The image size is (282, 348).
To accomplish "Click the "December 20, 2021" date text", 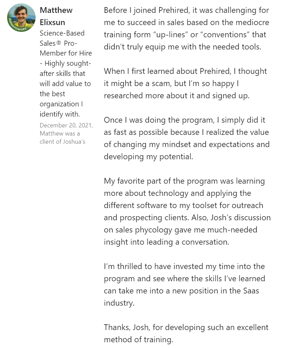I will [x=66, y=125].
